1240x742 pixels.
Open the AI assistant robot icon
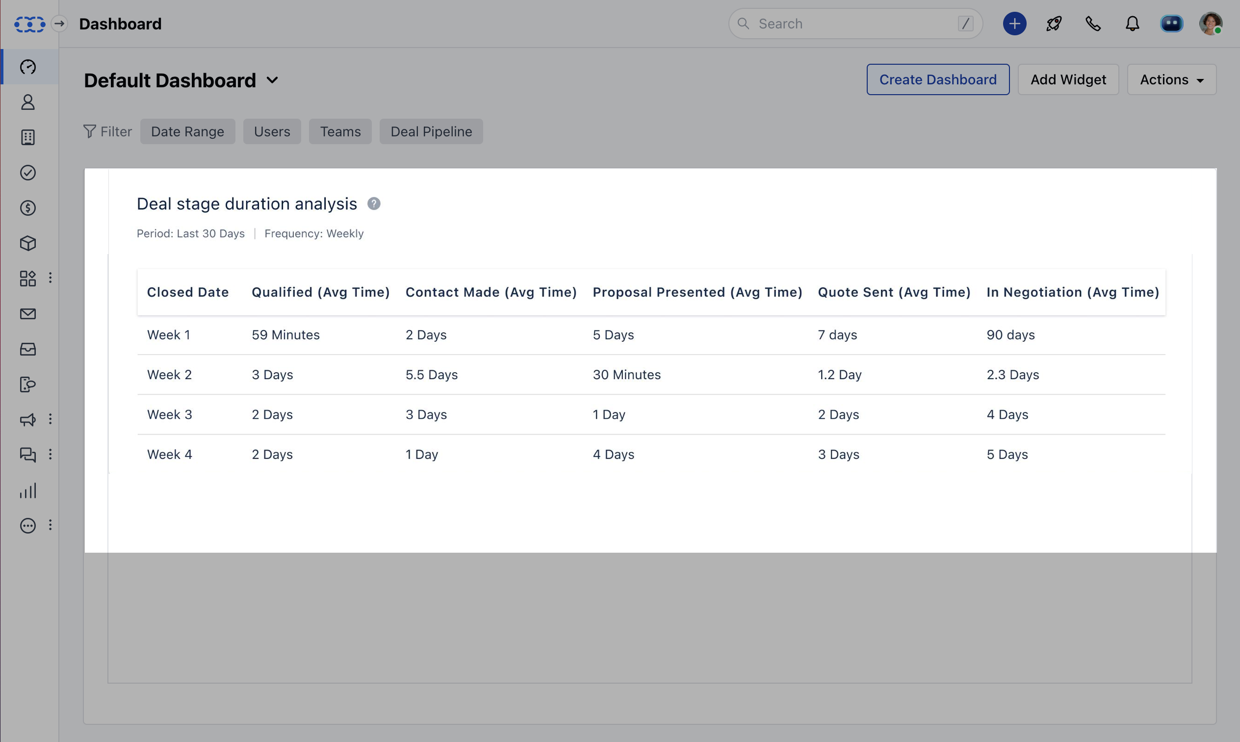coord(1172,24)
